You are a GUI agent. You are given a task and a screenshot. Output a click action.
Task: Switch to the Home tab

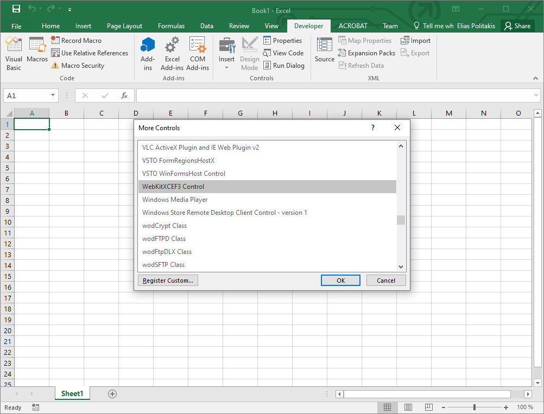click(50, 26)
